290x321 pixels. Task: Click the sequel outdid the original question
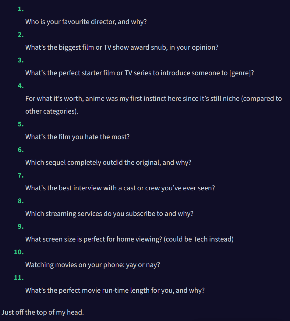(x=108, y=162)
